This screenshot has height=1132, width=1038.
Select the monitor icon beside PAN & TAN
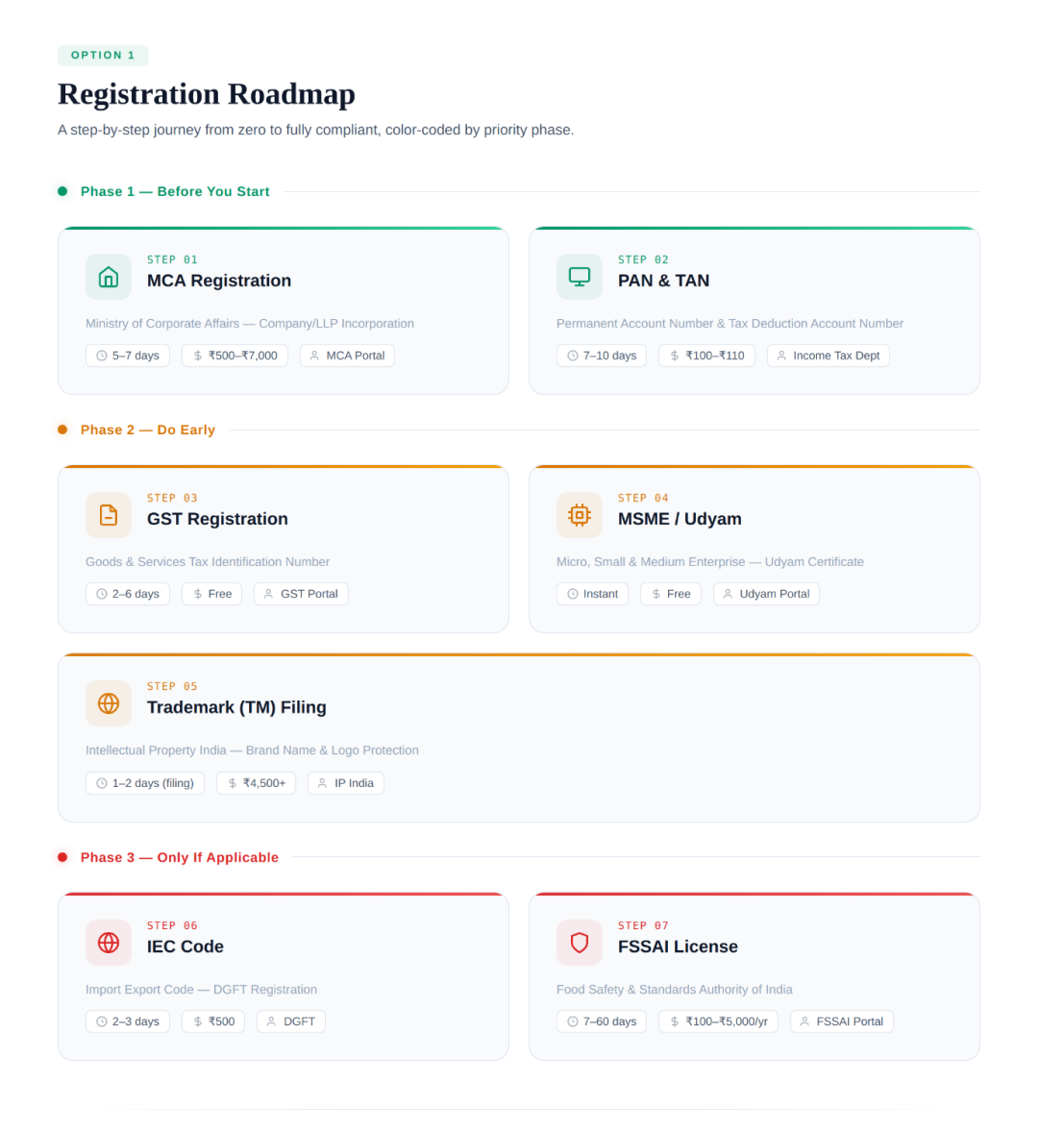click(579, 276)
